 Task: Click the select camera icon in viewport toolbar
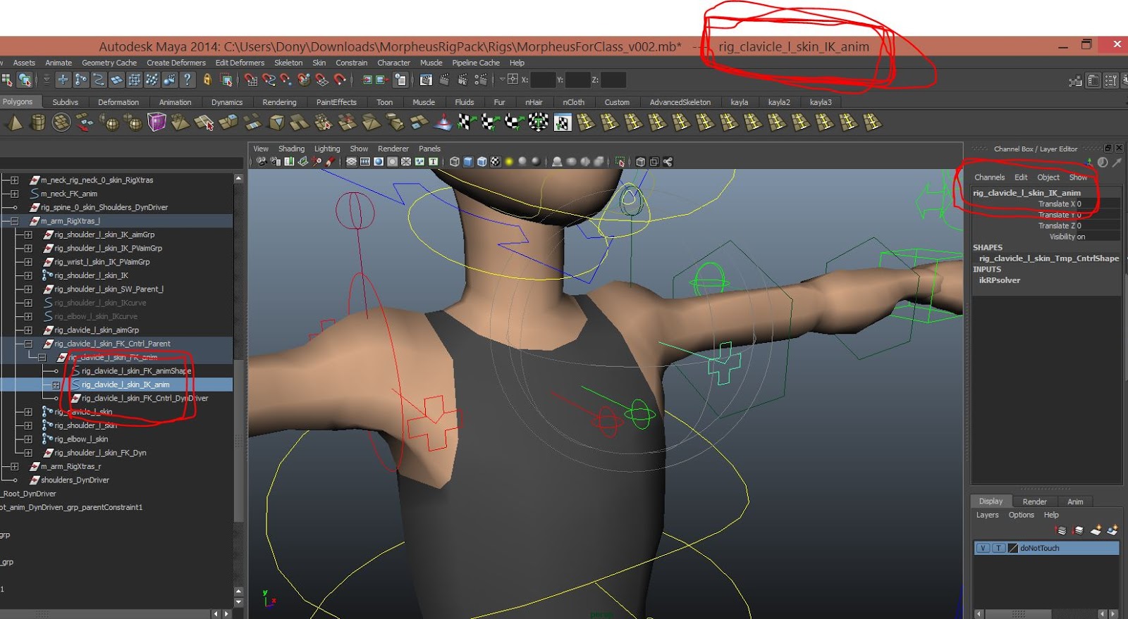[x=262, y=162]
